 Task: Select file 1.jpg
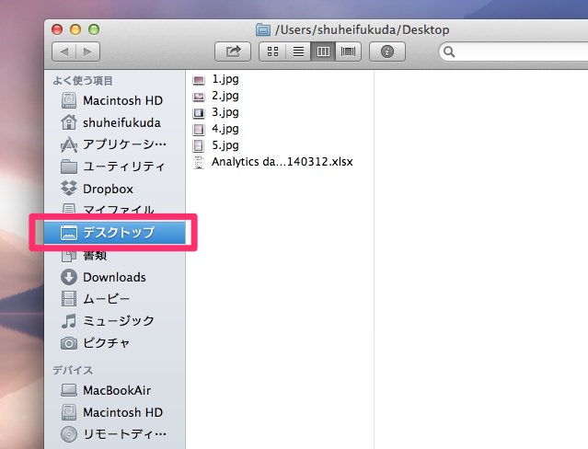click(x=225, y=79)
